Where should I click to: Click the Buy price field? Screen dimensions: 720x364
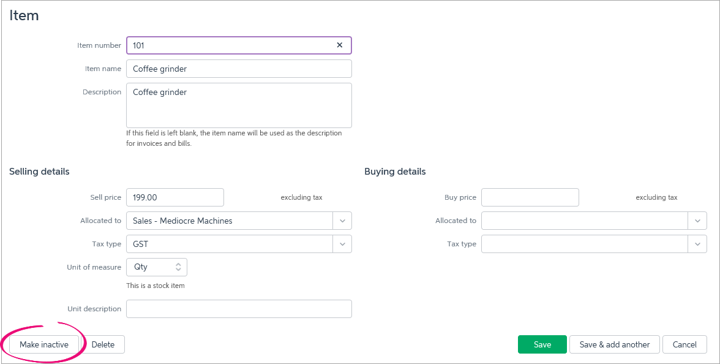coord(530,197)
